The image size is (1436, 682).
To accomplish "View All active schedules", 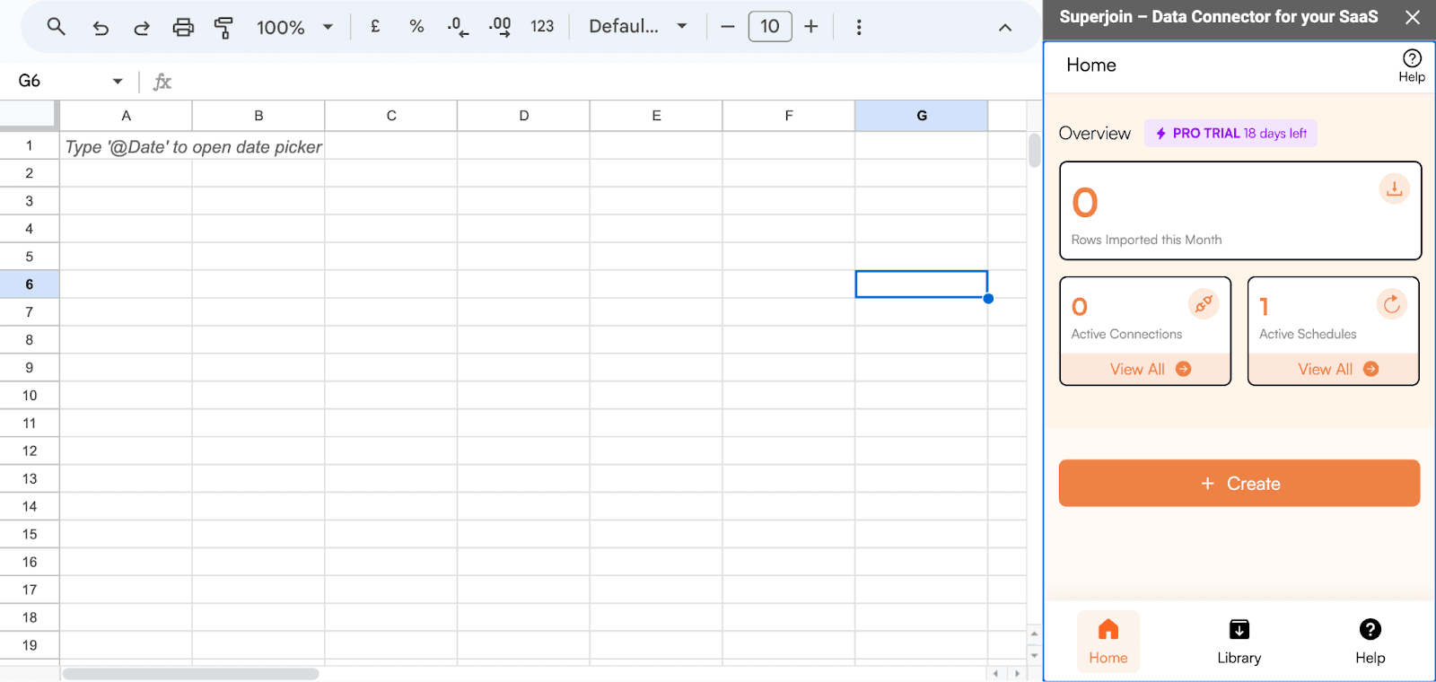I will [1334, 369].
